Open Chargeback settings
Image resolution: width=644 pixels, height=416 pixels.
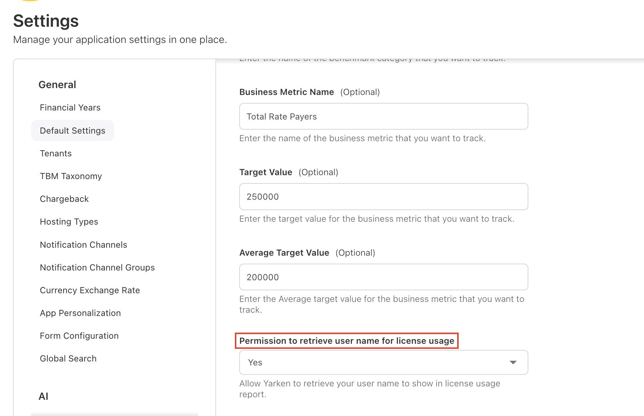[x=64, y=199]
